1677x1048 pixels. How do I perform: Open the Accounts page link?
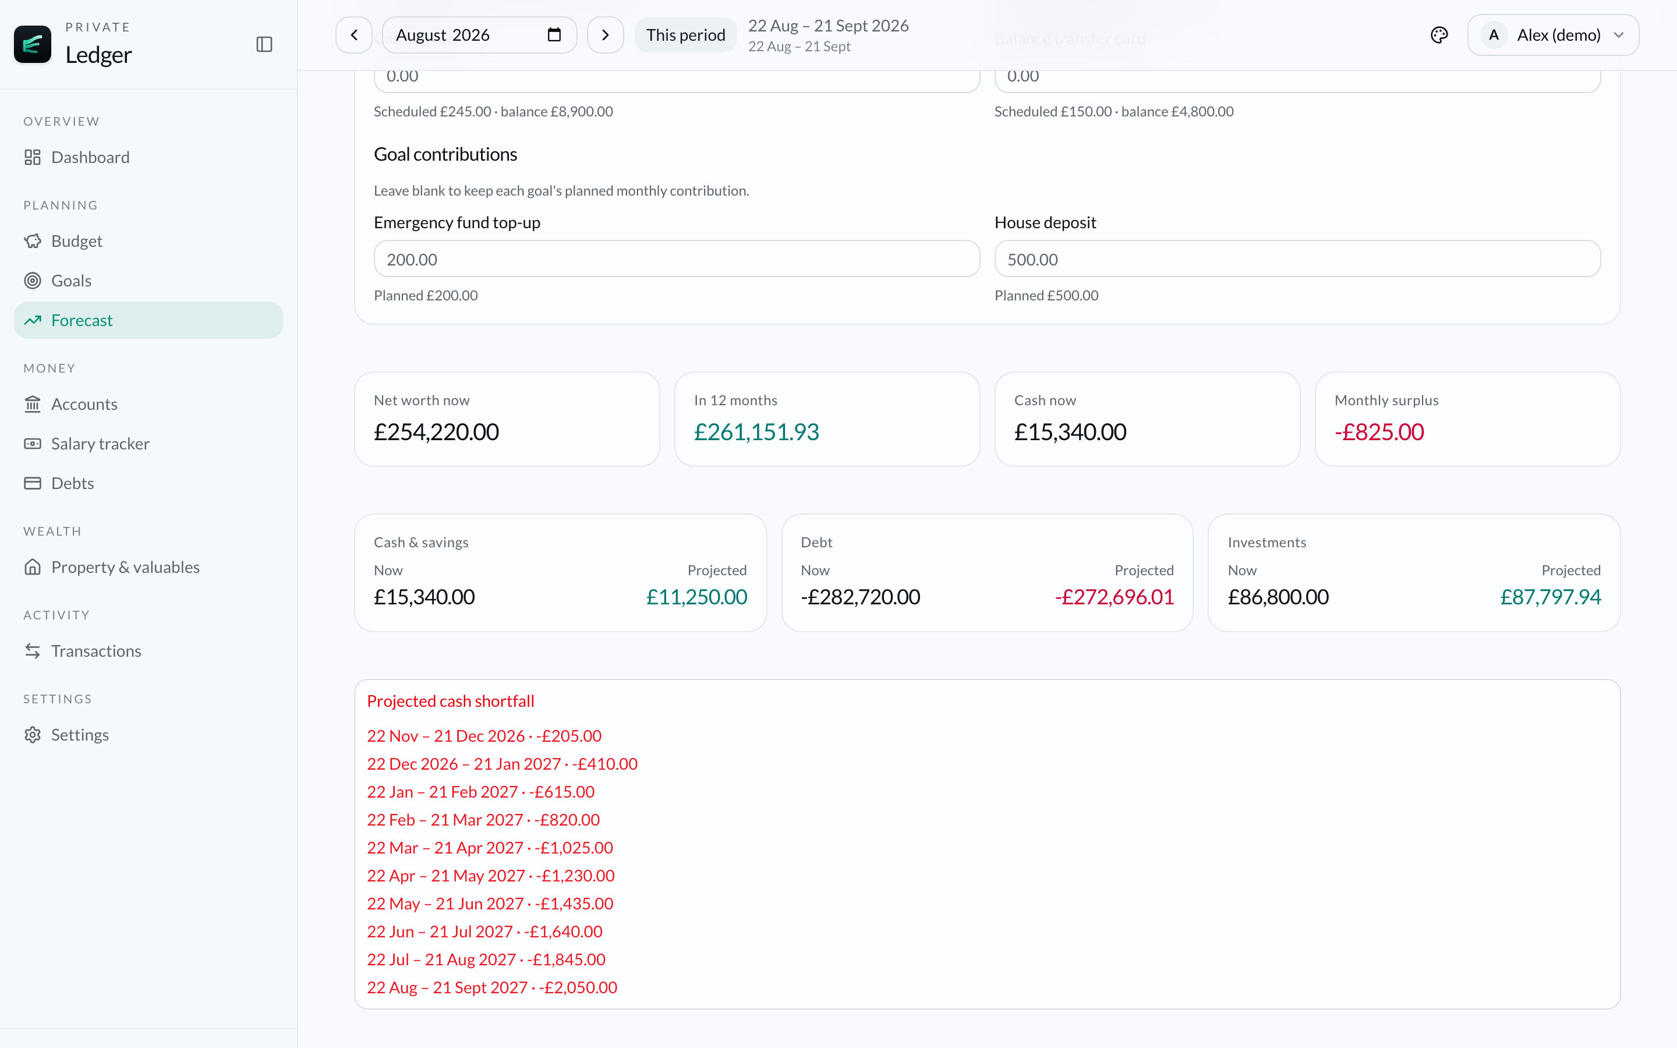pos(148,404)
